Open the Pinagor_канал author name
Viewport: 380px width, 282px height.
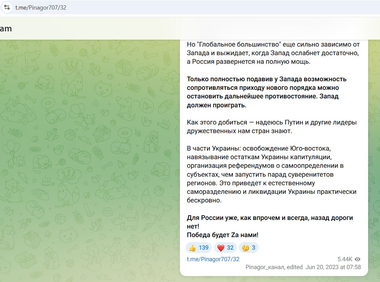[265, 267]
